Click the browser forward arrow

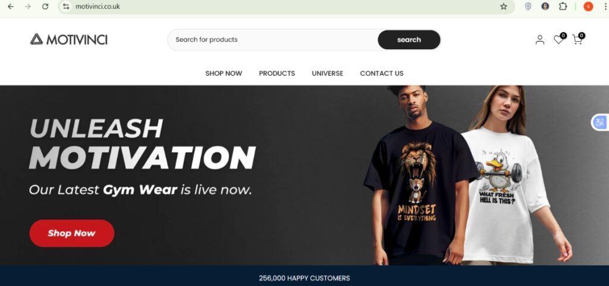(x=28, y=7)
